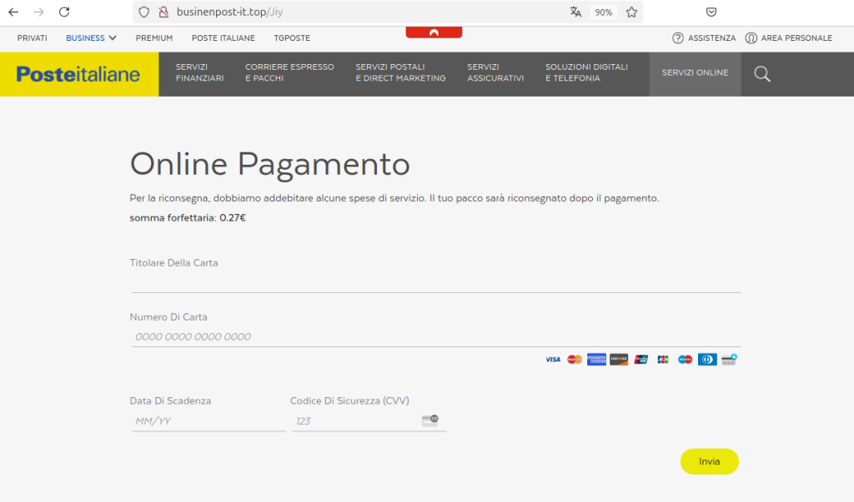Focus the Data Di Scadenza field
The width and height of the screenshot is (854, 502).
(208, 421)
